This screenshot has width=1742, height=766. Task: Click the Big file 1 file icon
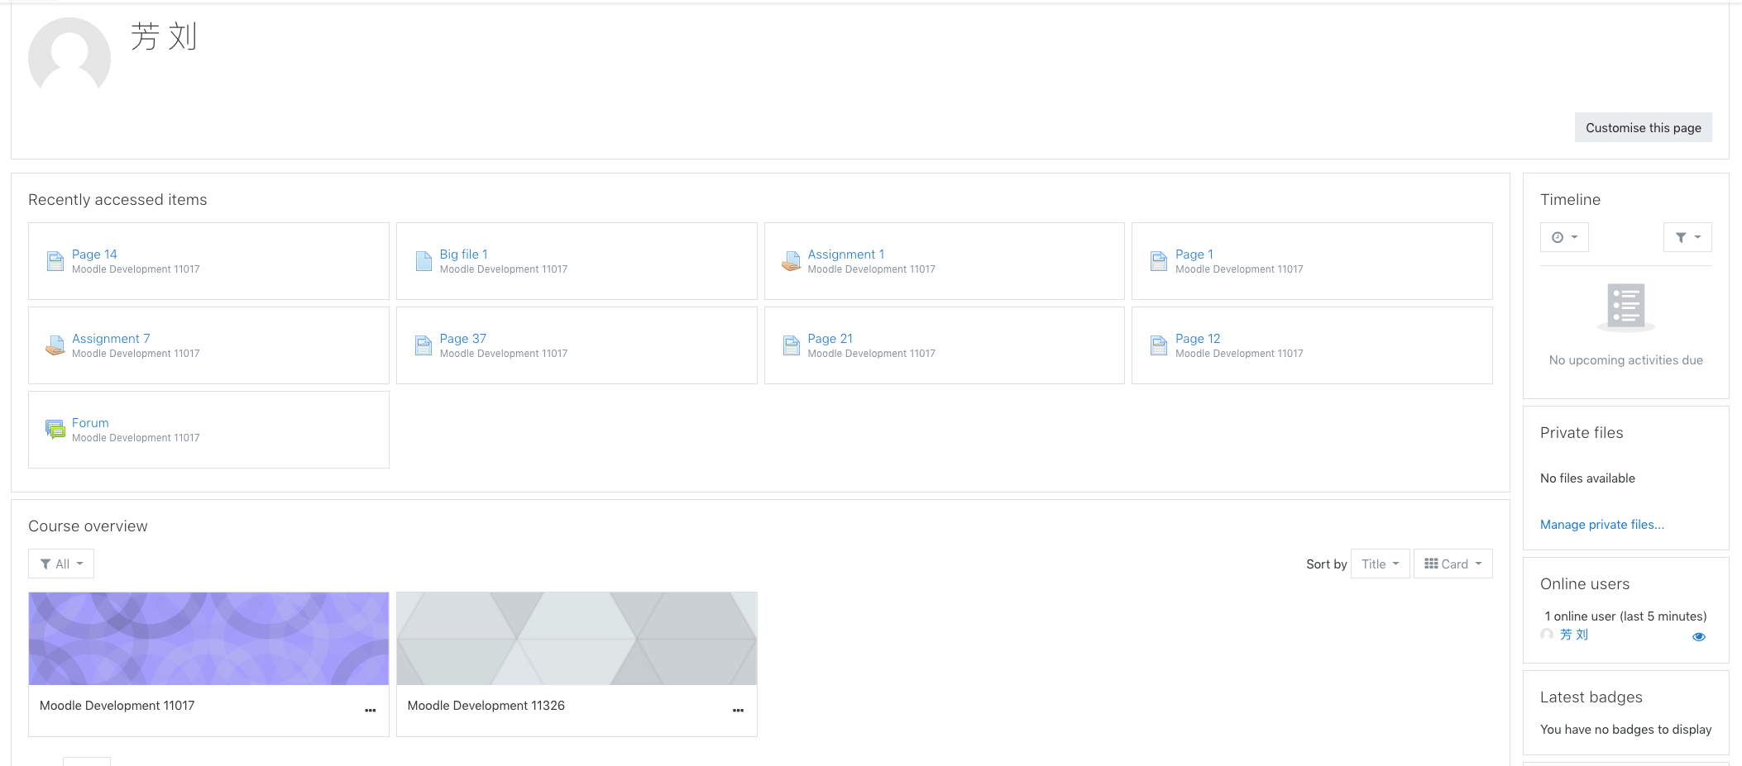(424, 261)
